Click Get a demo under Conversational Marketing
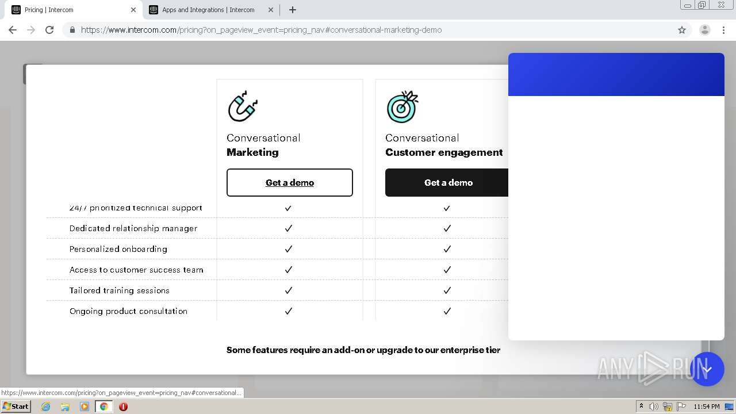 [290, 182]
